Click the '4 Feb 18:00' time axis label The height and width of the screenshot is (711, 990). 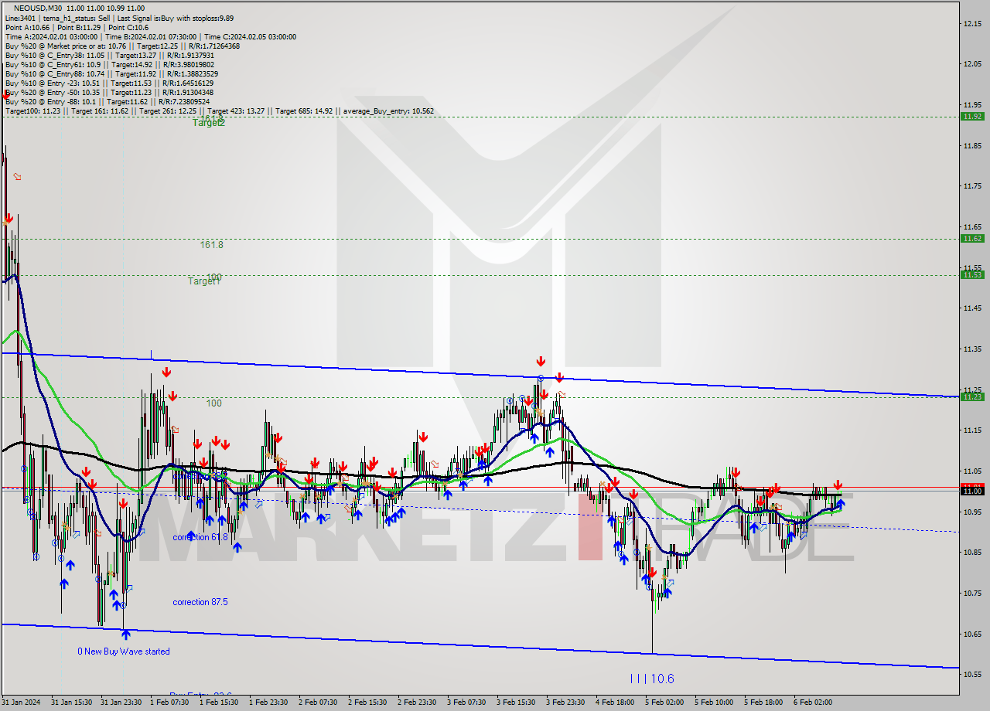[x=615, y=702]
